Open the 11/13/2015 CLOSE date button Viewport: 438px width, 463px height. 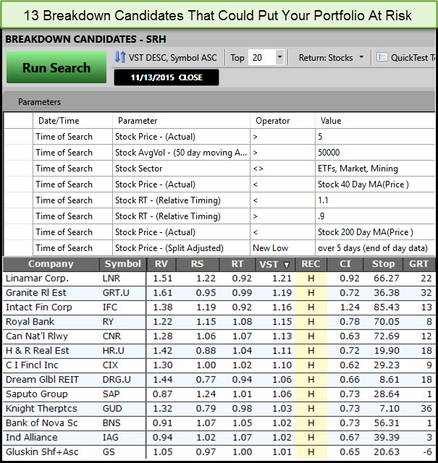tap(167, 77)
